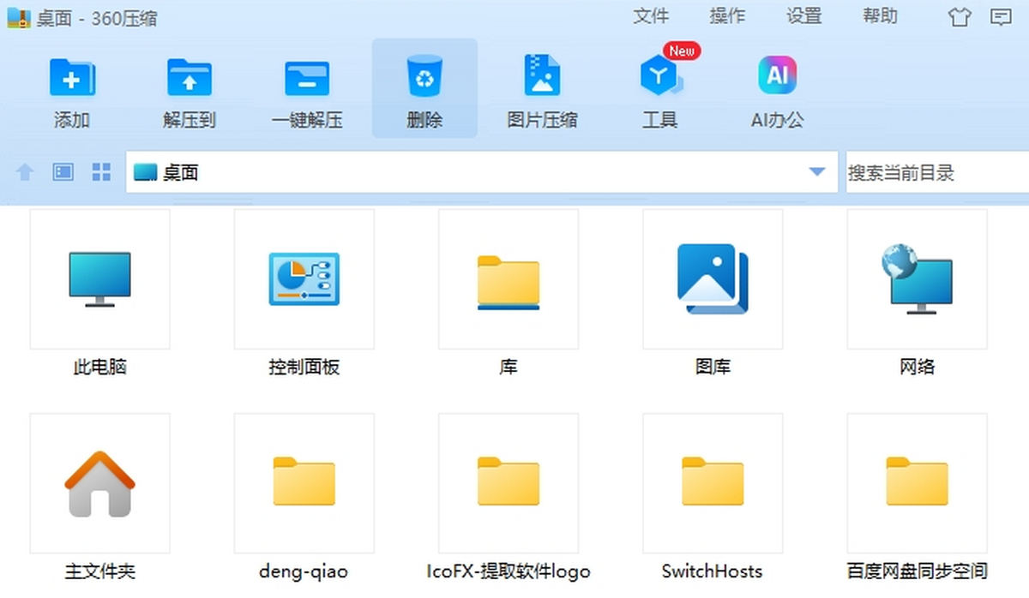This screenshot has height=598, width=1029.
Task: Open the Operations (操作) menu
Action: (x=727, y=16)
